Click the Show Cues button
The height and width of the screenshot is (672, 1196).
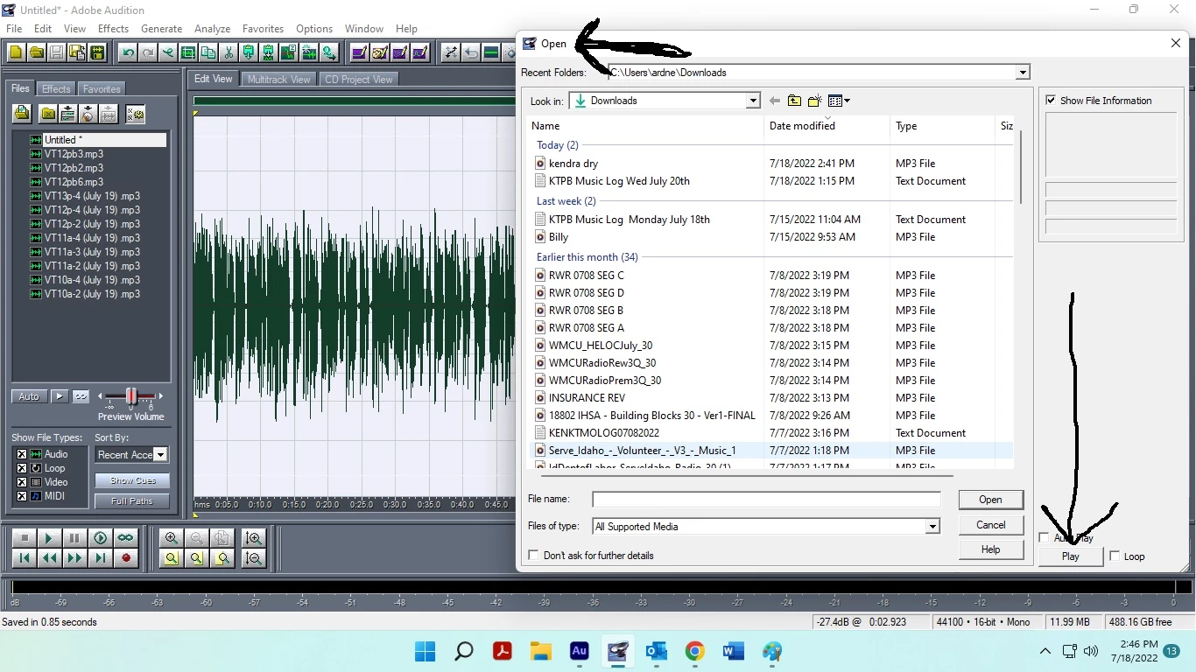click(133, 480)
